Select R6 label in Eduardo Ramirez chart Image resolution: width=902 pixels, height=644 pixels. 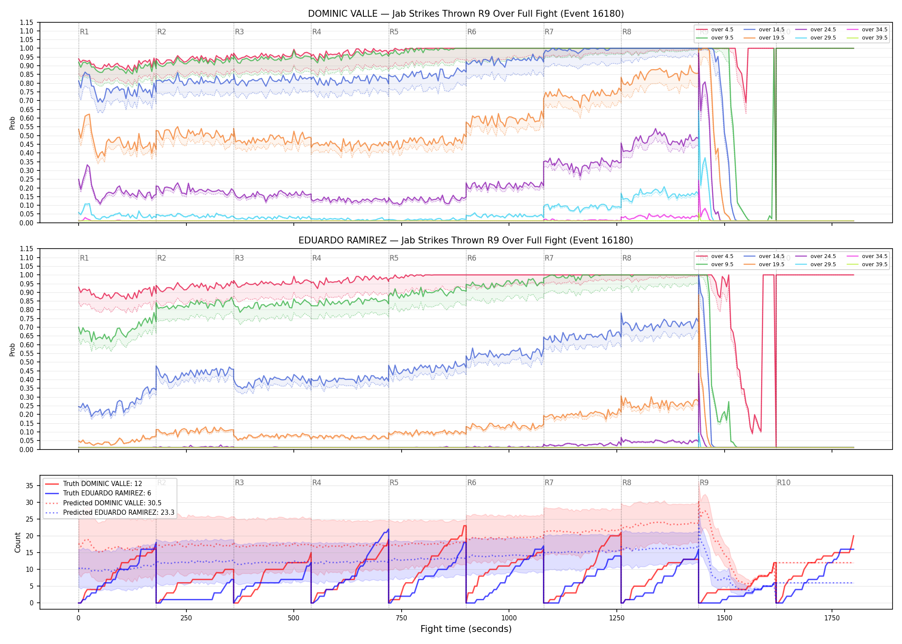coord(472,258)
